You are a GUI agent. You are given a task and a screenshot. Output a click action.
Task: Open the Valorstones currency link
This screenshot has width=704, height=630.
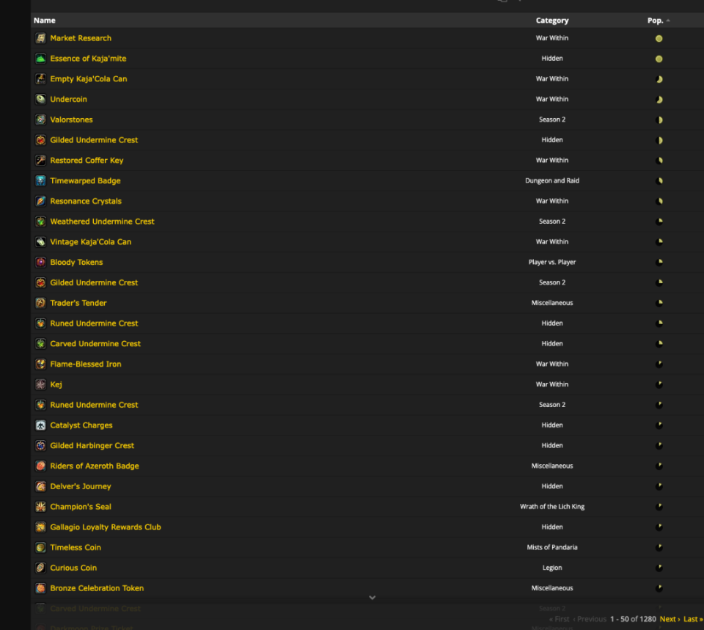click(71, 120)
